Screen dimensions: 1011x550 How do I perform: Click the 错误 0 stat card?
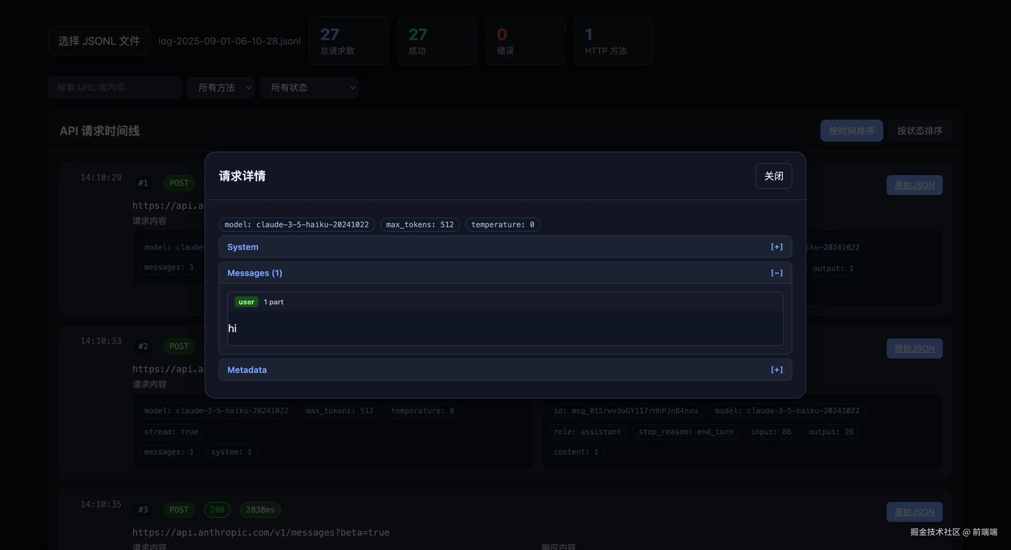pos(526,41)
